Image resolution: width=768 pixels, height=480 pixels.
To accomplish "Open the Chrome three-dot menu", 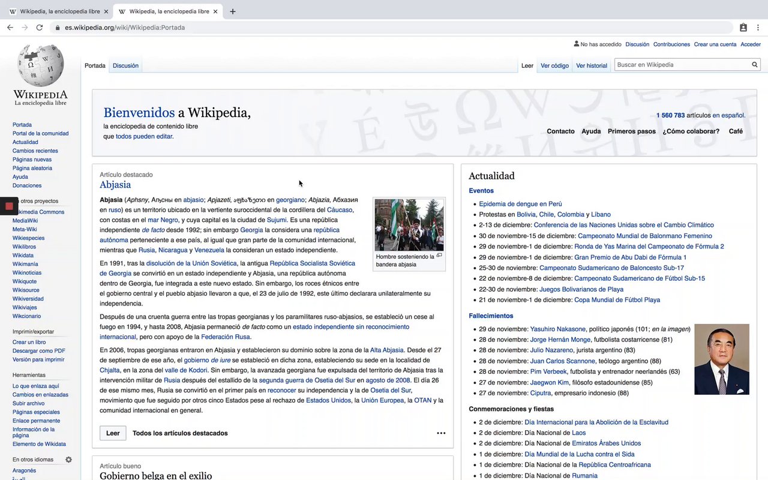I will (758, 28).
